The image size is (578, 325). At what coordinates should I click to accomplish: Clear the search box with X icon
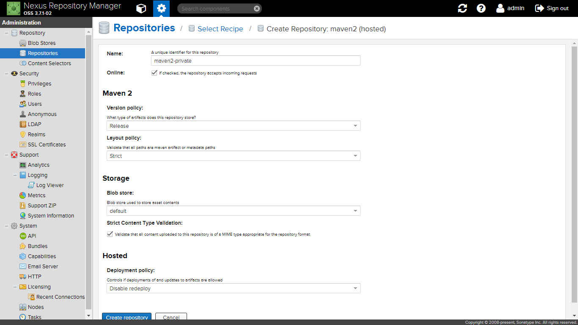[x=257, y=8]
